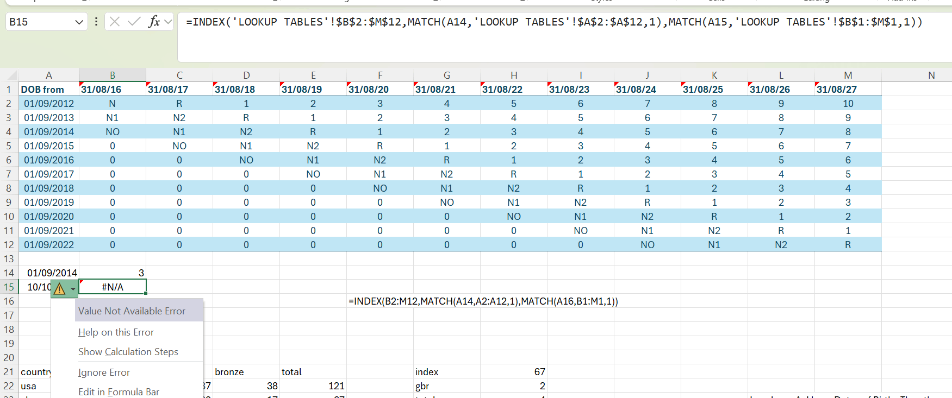The height and width of the screenshot is (398, 952).
Task: Click cell A14 containing 01/09/2014
Action: 49,273
